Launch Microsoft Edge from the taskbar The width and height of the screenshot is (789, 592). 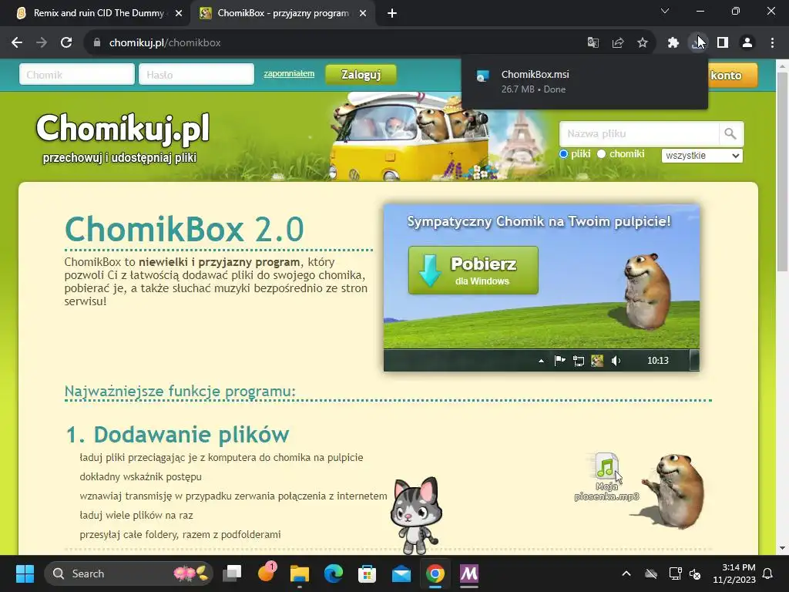[x=333, y=573]
